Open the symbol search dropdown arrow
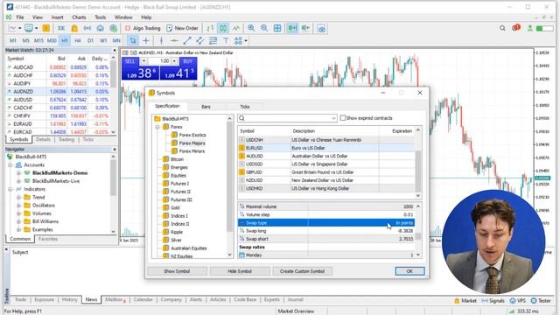Screen dimensions: 560x315 [x=333, y=118]
